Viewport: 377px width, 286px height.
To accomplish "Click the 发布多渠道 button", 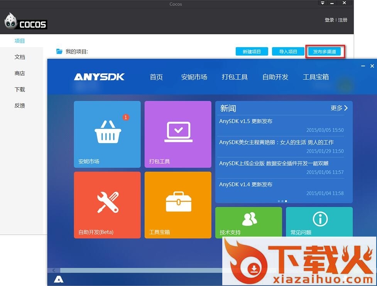I will (x=325, y=52).
